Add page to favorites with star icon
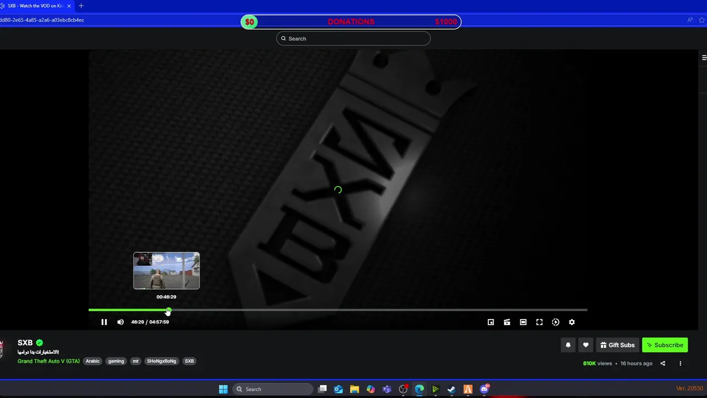 702,20
